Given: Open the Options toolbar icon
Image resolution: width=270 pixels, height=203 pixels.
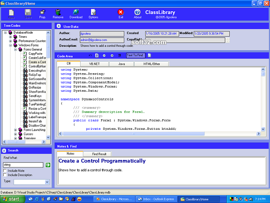Looking at the screenshot, I should coord(93,14).
